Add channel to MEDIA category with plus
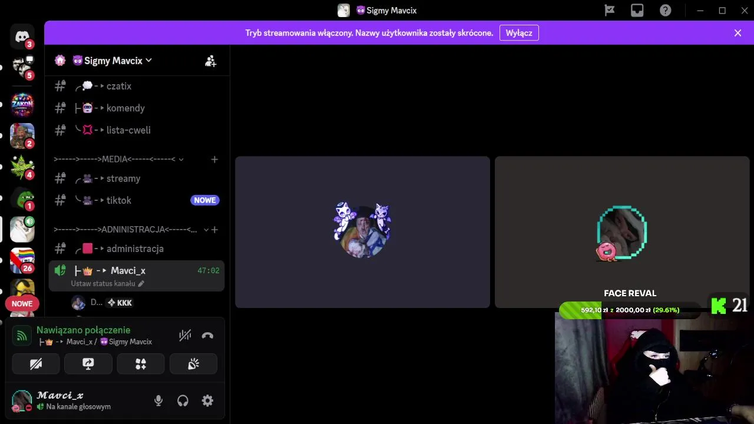The image size is (754, 424). [x=214, y=159]
